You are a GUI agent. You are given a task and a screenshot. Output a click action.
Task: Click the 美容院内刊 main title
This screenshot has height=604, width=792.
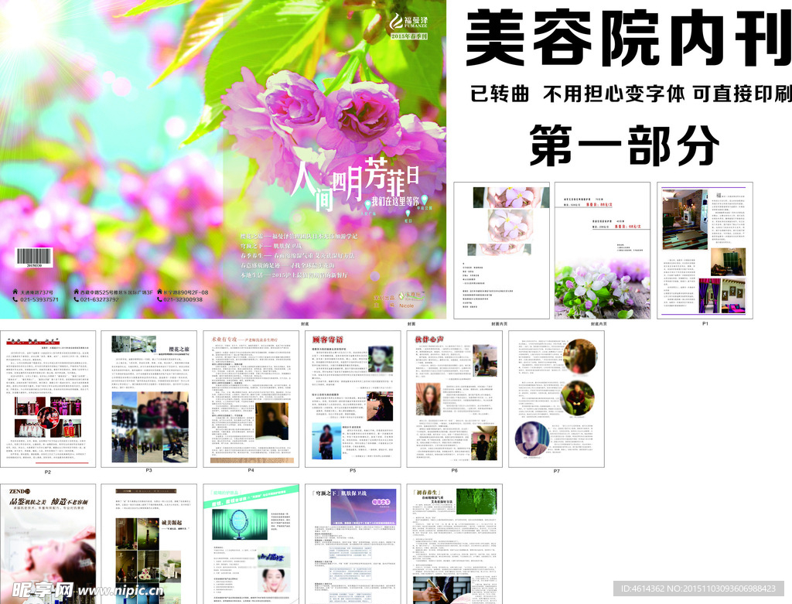coord(627,39)
